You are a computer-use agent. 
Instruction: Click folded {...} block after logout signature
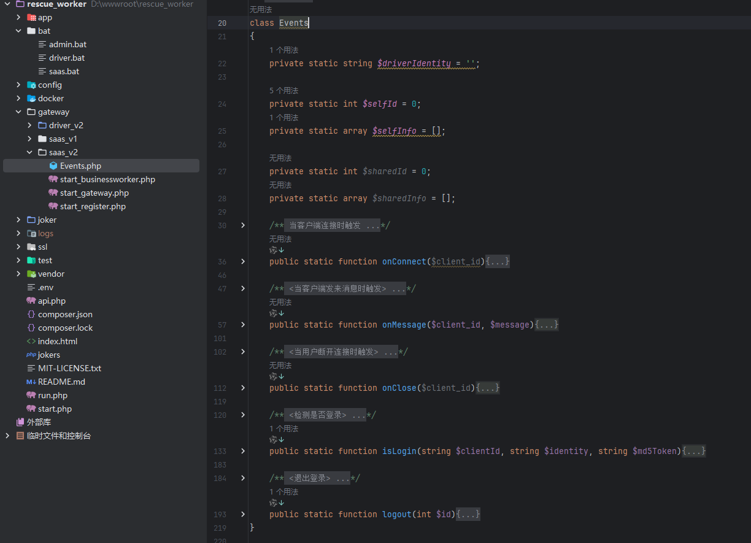coord(468,515)
